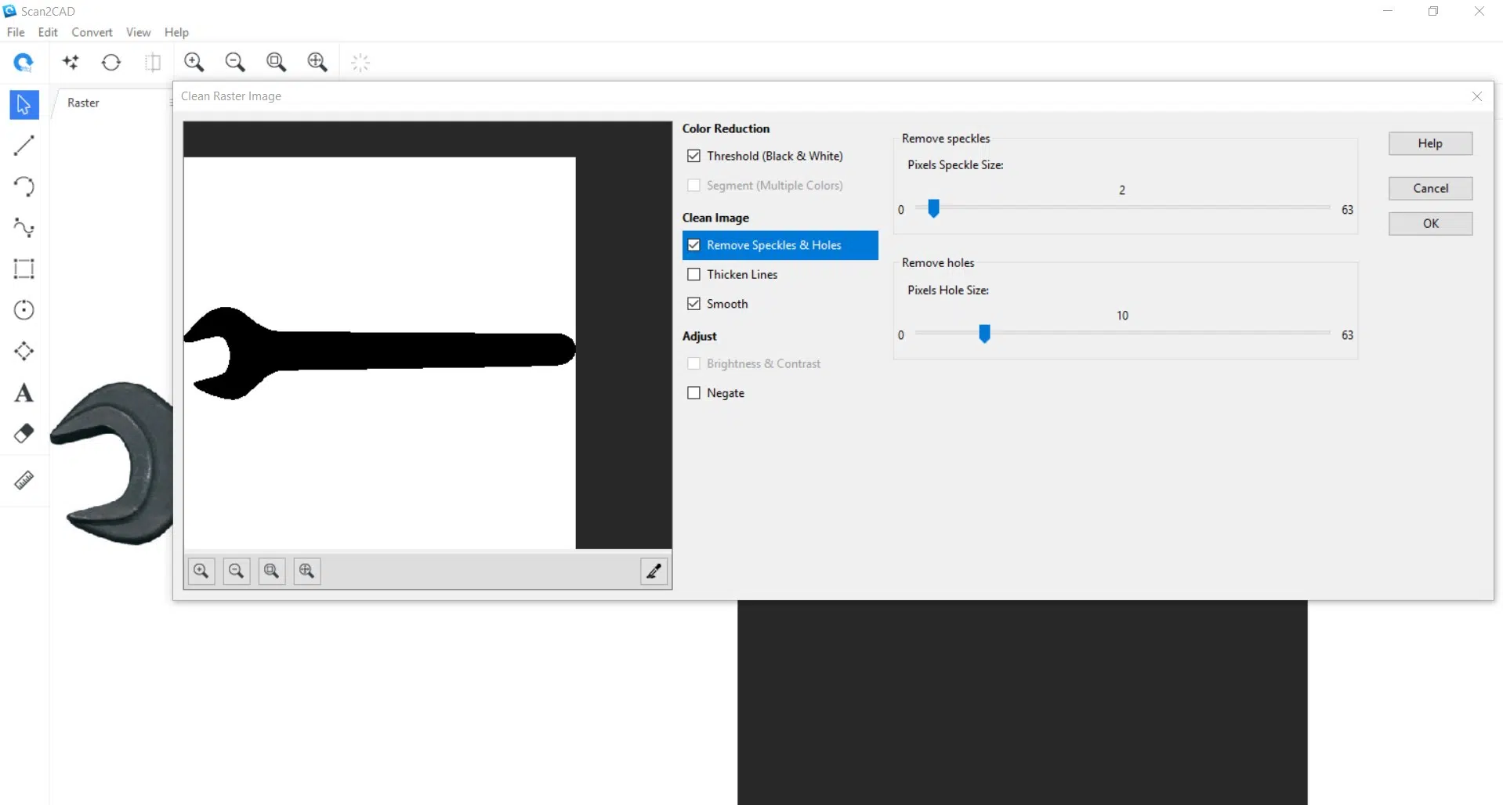
Task: Click the OK button
Action: (x=1430, y=223)
